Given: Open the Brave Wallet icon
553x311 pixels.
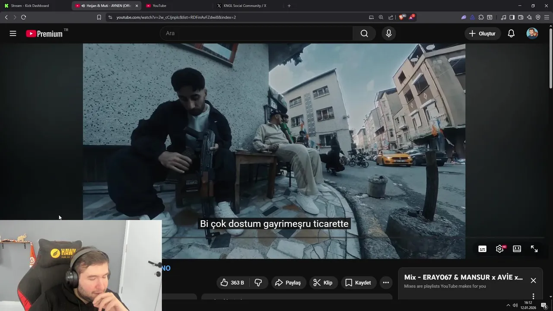Looking at the screenshot, I should click(521, 17).
